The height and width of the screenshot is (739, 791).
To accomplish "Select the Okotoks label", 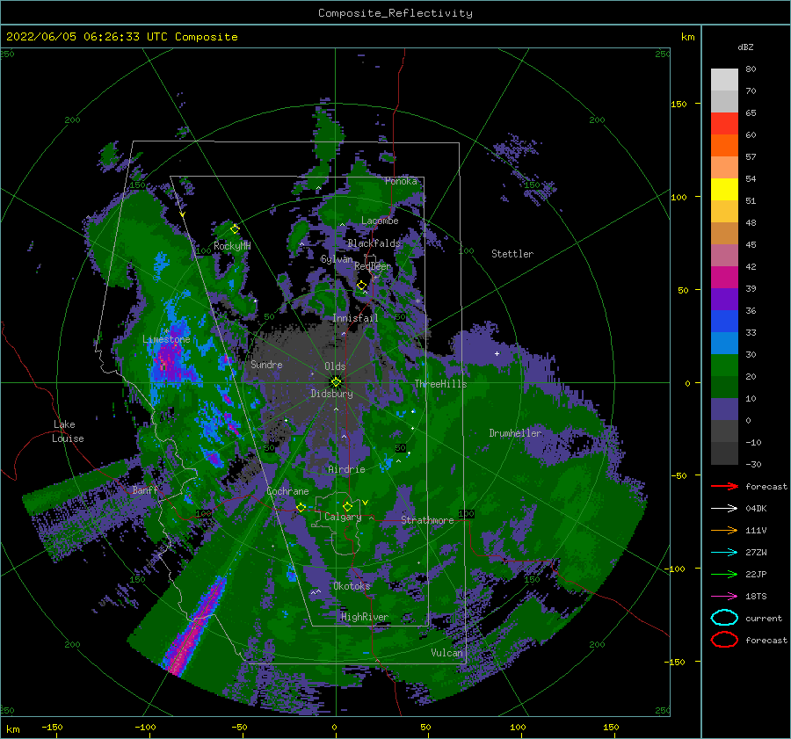I will [x=352, y=586].
